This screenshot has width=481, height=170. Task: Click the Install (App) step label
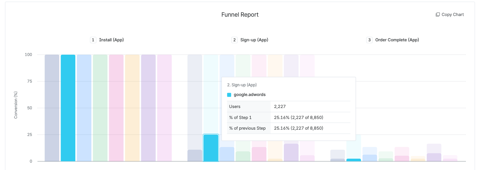(111, 40)
